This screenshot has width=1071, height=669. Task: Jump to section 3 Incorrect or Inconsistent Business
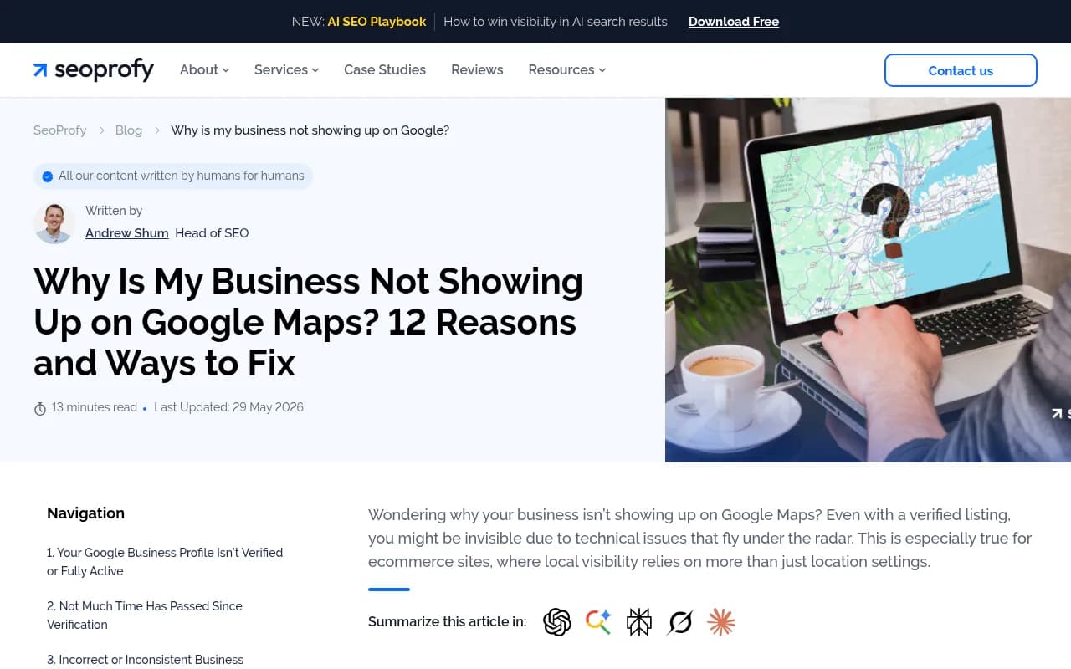coord(146,660)
